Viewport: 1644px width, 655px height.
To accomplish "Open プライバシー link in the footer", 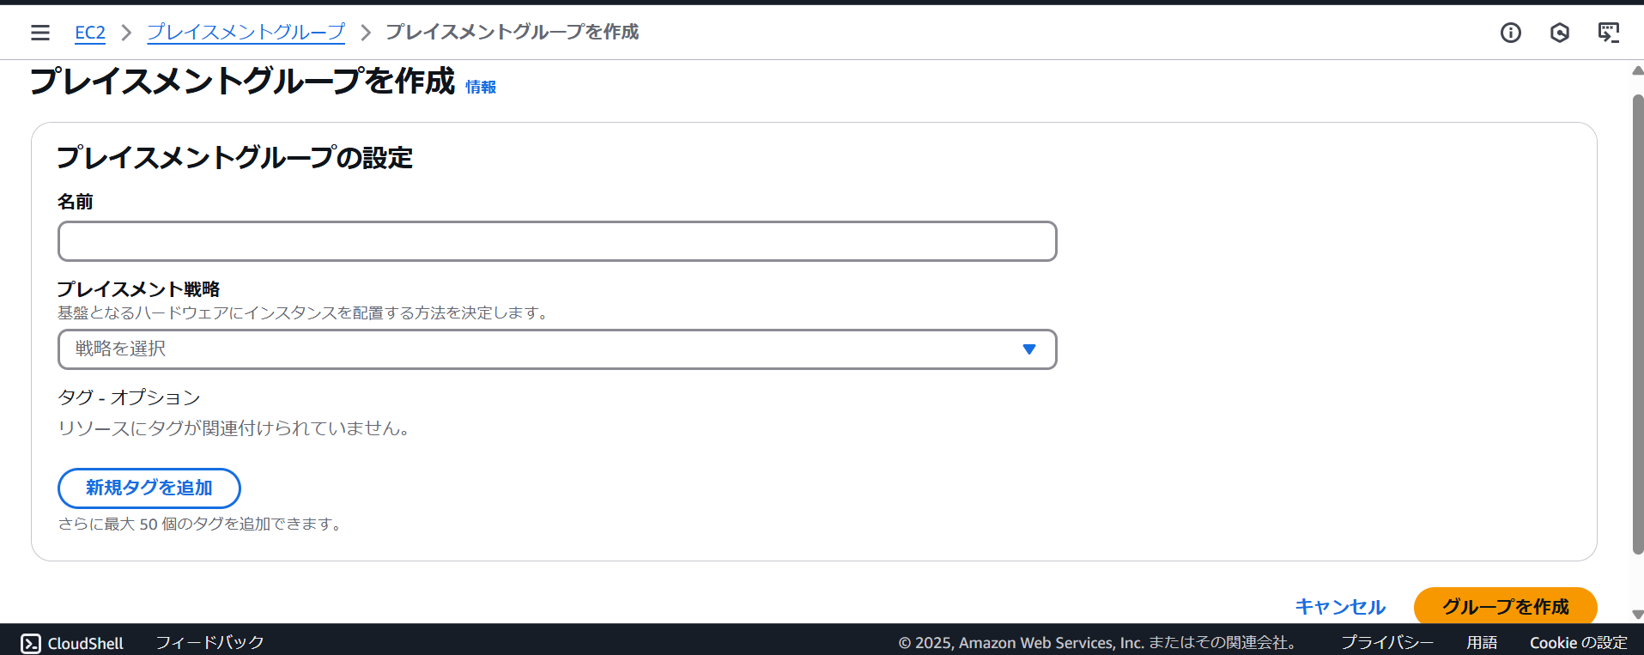I will [x=1387, y=643].
